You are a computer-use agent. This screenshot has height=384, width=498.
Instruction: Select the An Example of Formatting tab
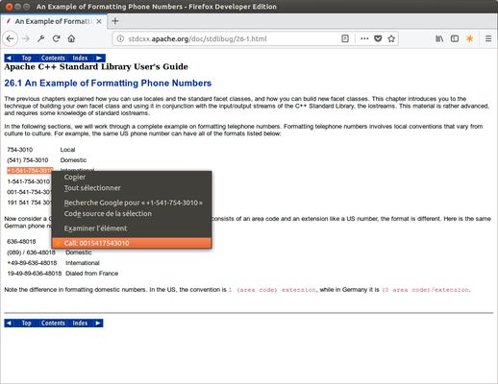coord(54,21)
